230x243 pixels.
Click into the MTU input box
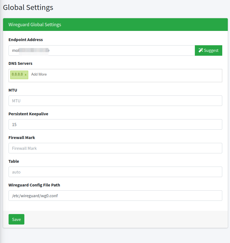(115, 101)
